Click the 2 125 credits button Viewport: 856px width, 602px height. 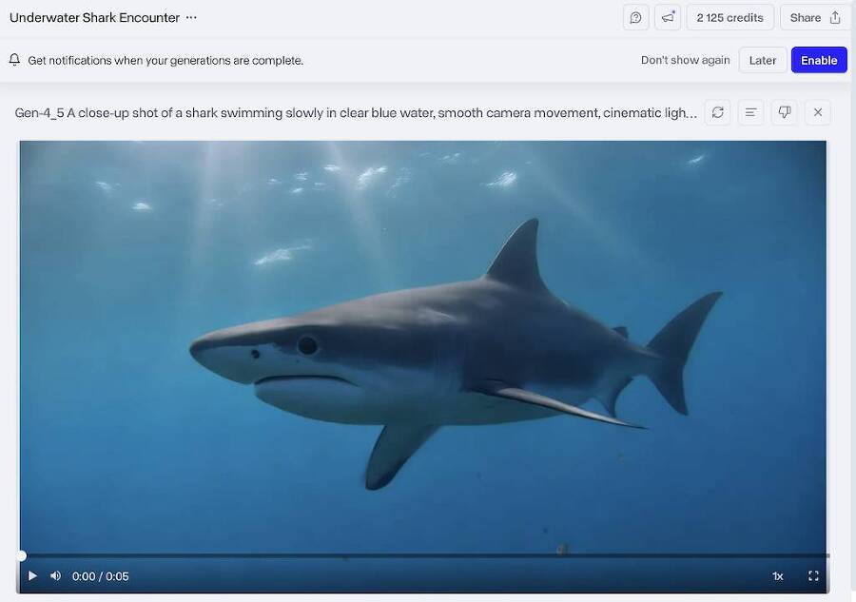click(730, 18)
